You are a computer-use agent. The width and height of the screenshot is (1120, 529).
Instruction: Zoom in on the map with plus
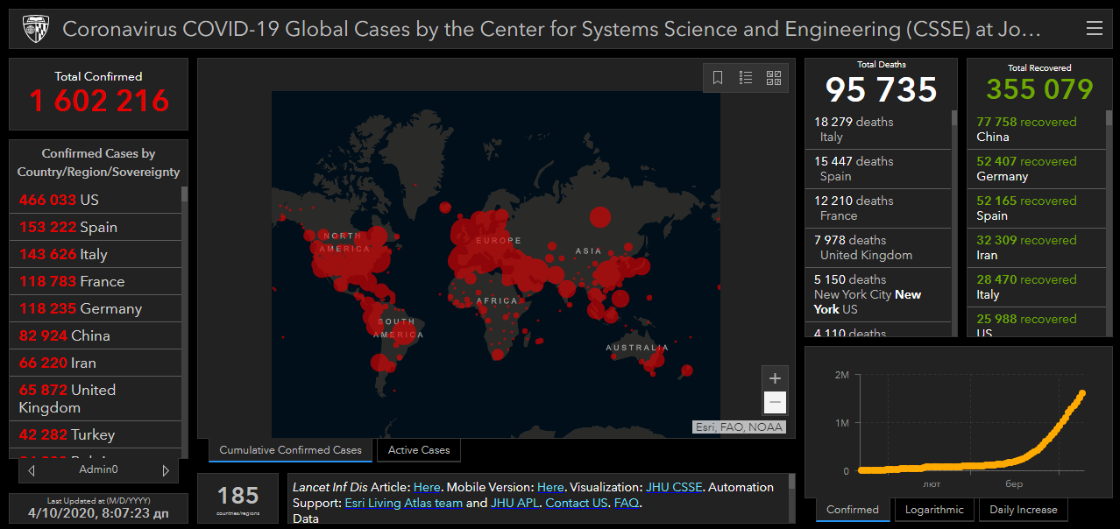775,378
